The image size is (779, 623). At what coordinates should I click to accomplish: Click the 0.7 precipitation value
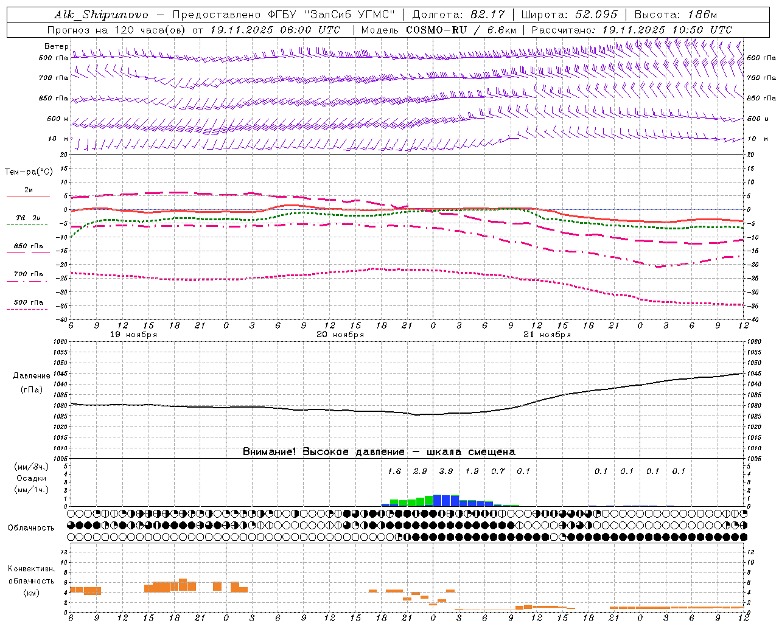498,471
